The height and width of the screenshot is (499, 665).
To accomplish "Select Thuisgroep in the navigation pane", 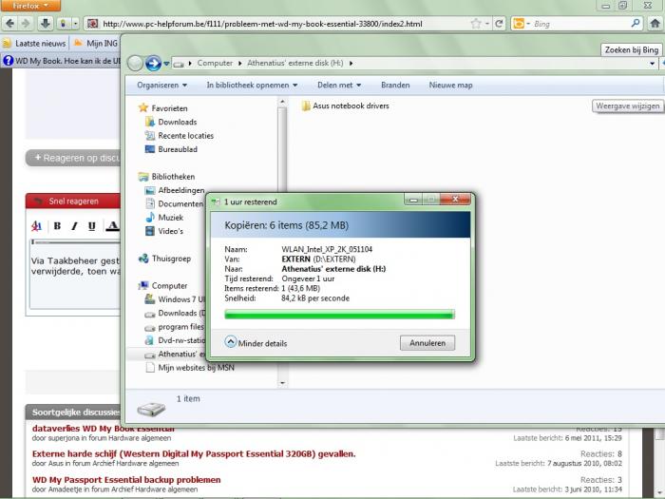I will pyautogui.click(x=164, y=259).
